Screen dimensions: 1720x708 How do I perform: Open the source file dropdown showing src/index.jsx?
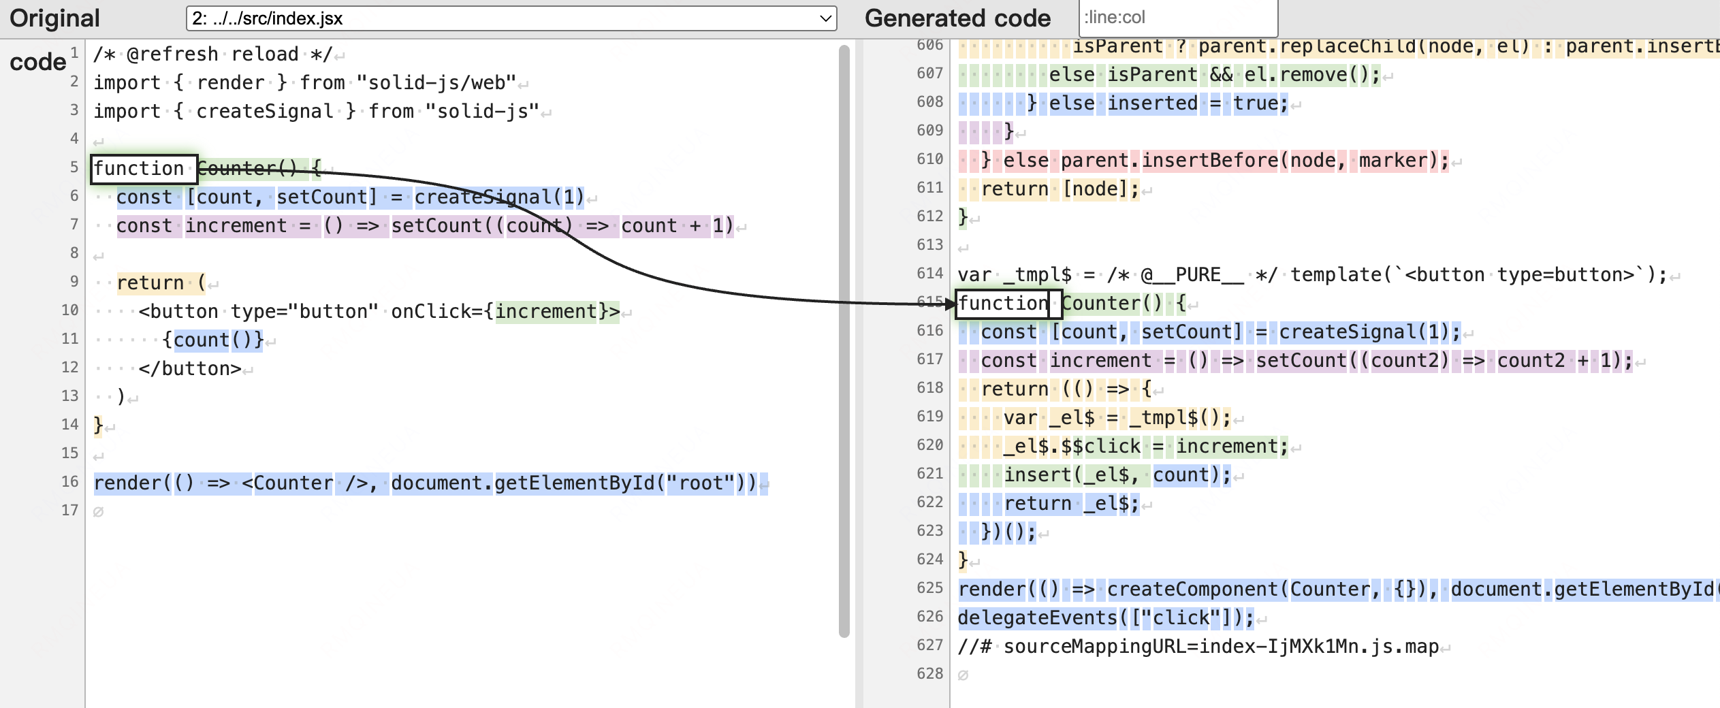coord(511,18)
